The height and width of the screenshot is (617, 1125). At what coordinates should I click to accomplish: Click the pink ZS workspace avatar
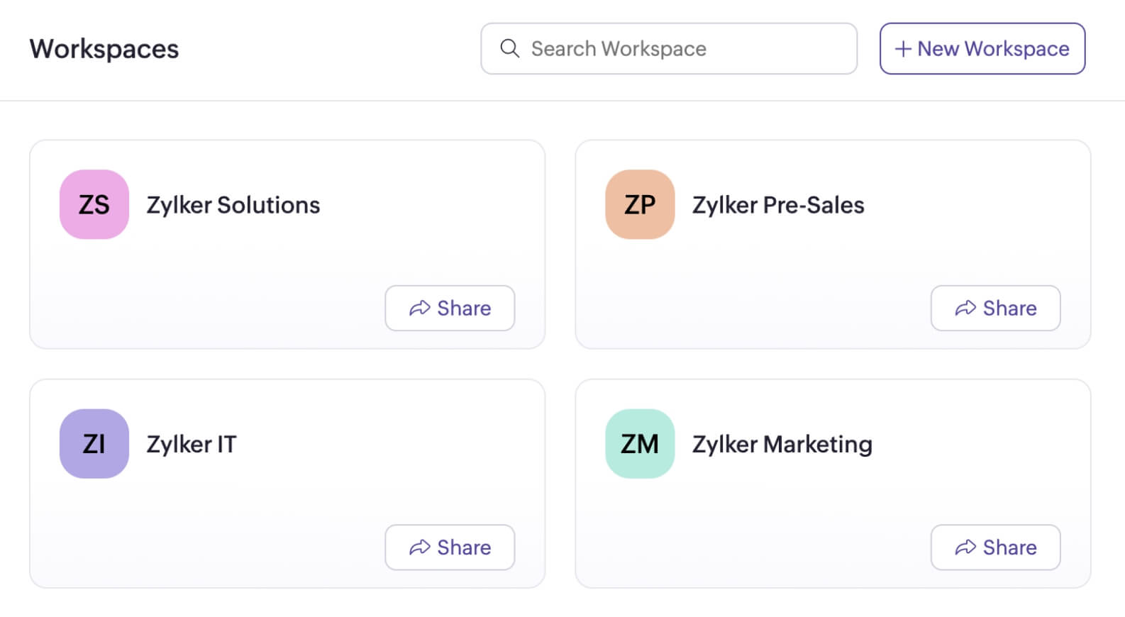pyautogui.click(x=94, y=204)
